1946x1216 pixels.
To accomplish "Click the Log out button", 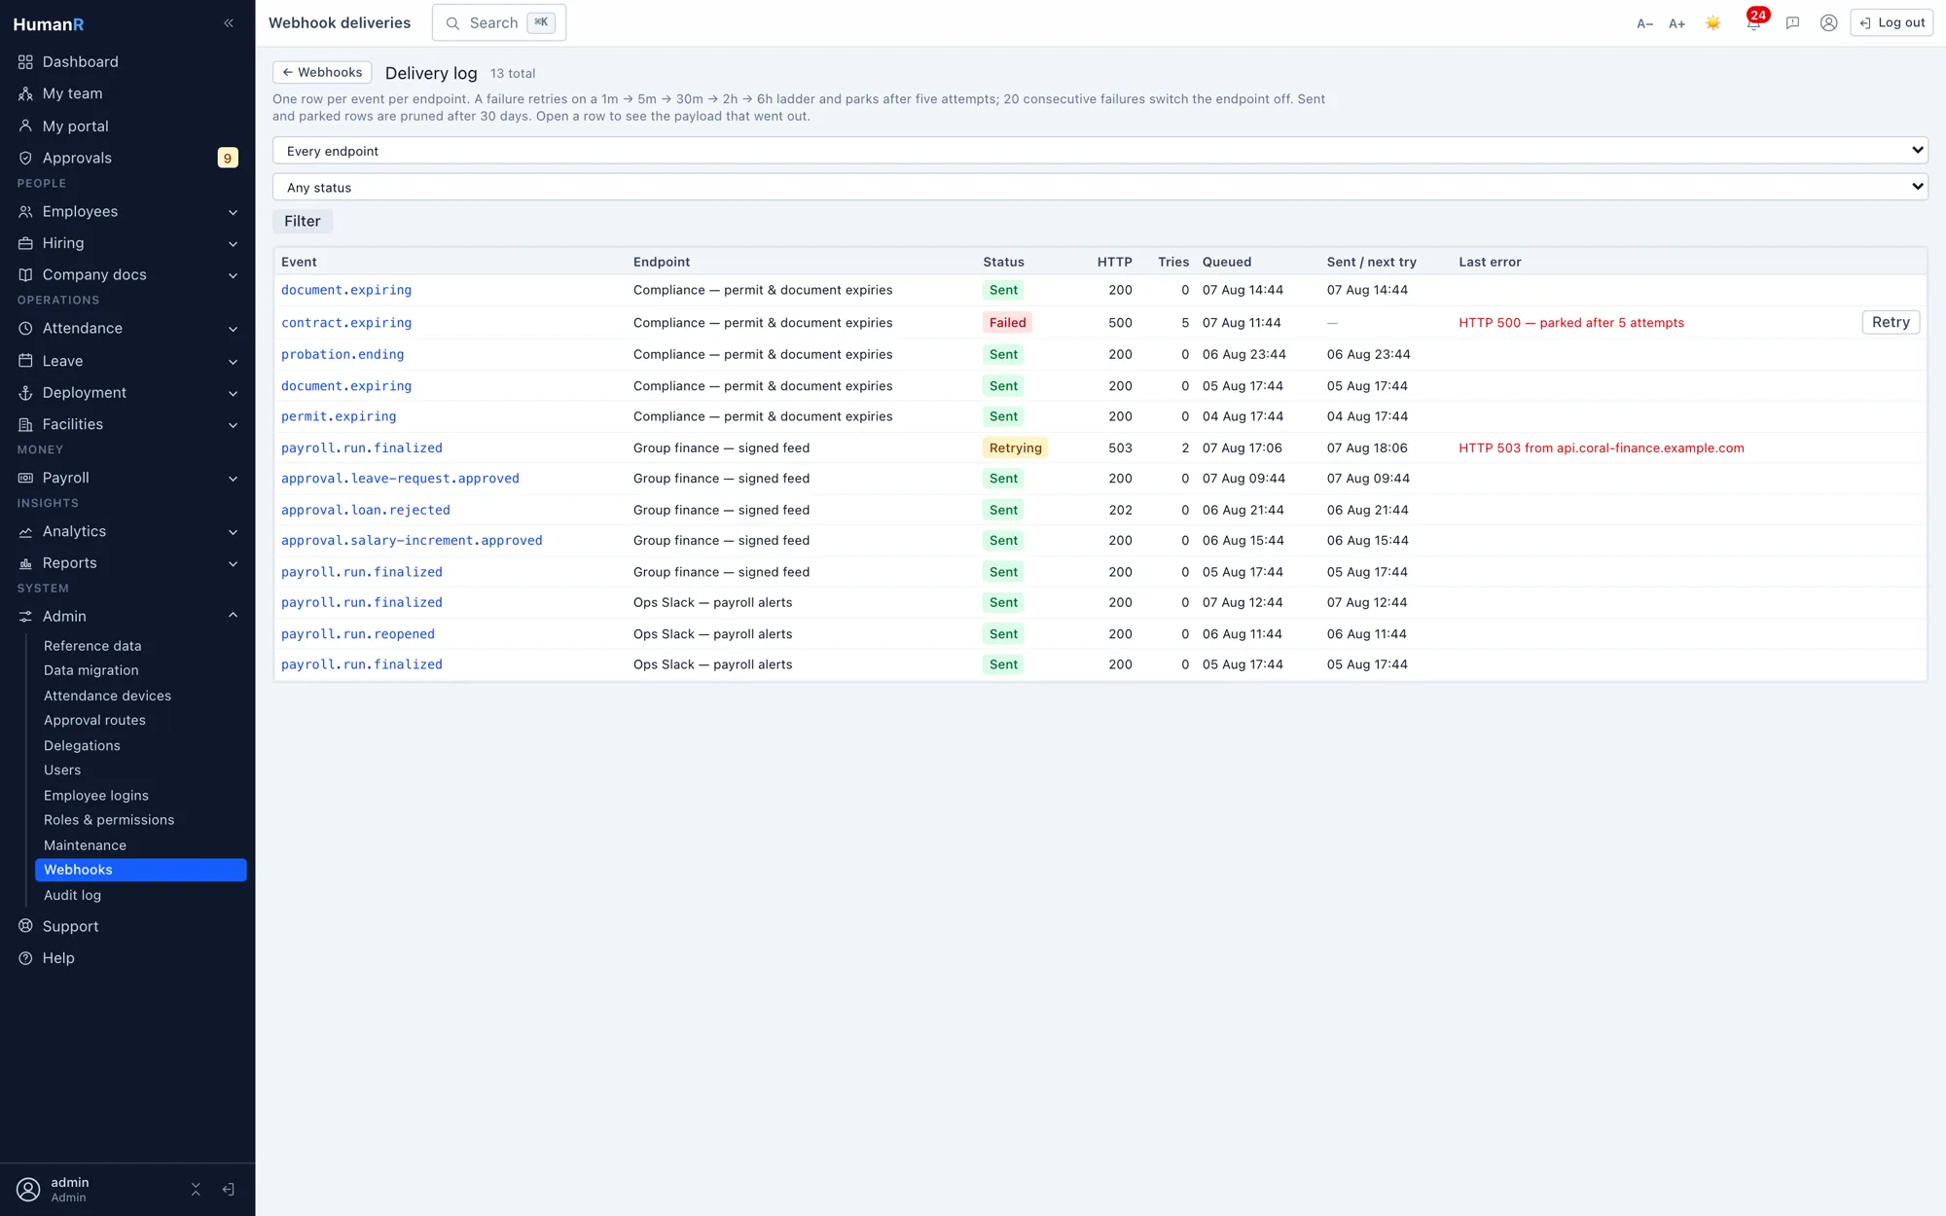I will tap(1891, 23).
